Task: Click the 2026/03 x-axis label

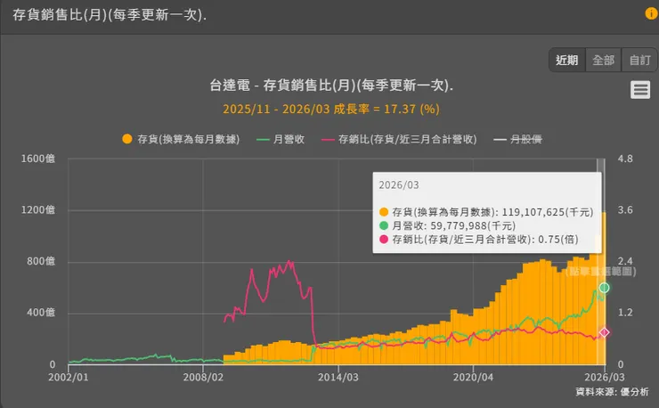Action: (605, 377)
